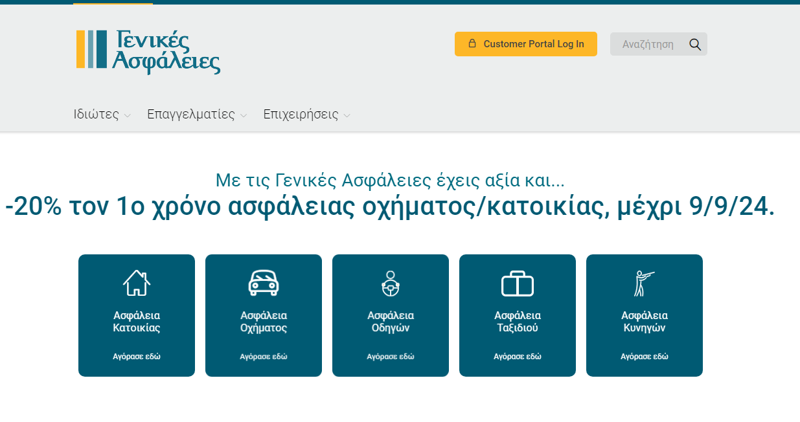Select the Ασφάλεια Ταξιδιού card title
This screenshot has height=422, width=800.
[x=518, y=322]
